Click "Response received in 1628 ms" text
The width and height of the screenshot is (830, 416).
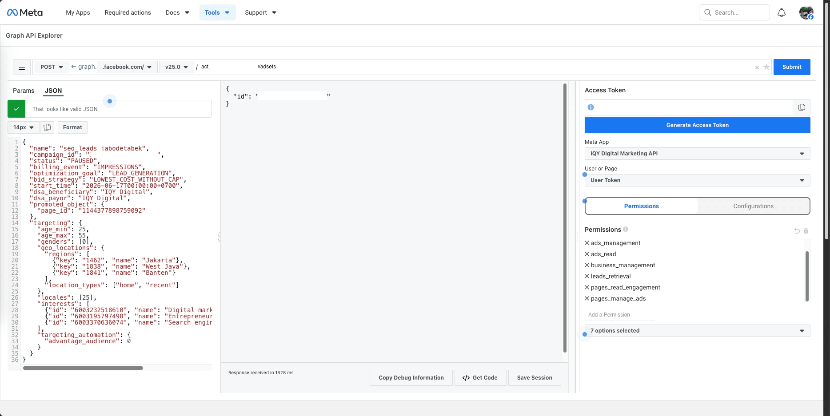(x=261, y=373)
